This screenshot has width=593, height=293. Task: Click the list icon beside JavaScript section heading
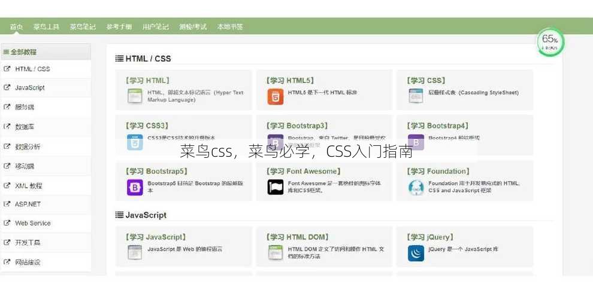(119, 215)
